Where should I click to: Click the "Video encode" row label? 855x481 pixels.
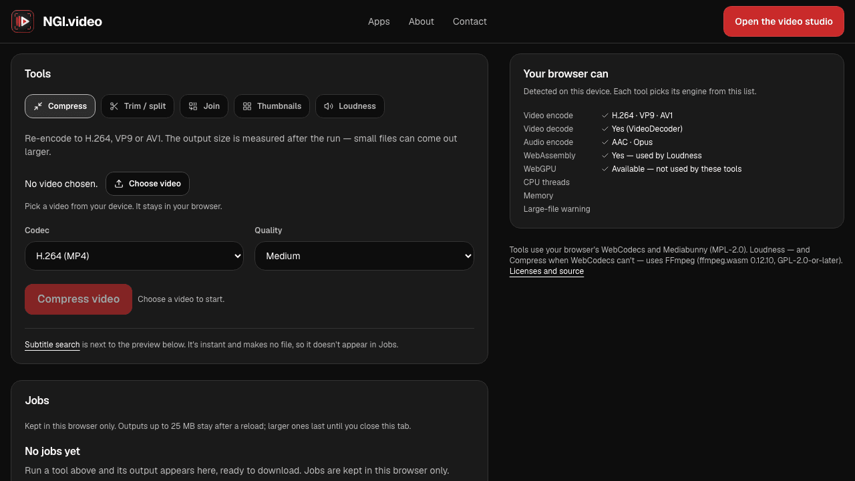point(548,116)
